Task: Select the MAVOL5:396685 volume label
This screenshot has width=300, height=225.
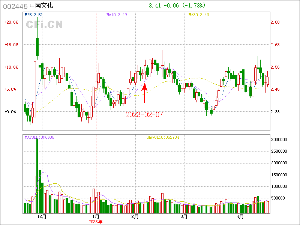Action: (39, 137)
